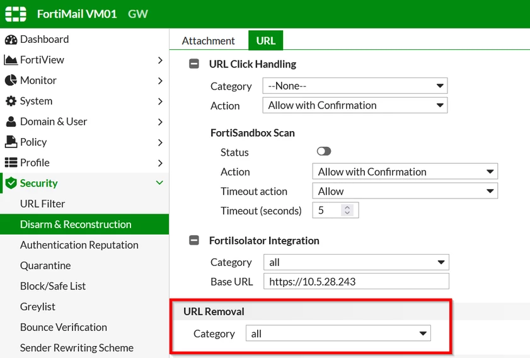Open FortiSandbox Scan Action dropdown

(x=405, y=171)
